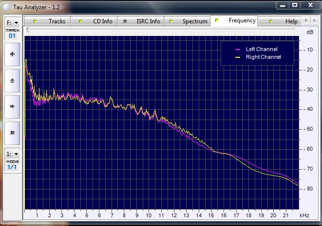
Task: Click the right arrow start button
Action: [x=12, y=106]
